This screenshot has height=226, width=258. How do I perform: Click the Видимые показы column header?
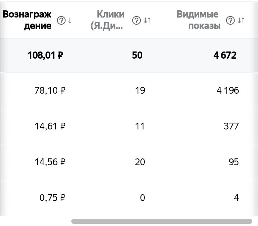click(198, 20)
